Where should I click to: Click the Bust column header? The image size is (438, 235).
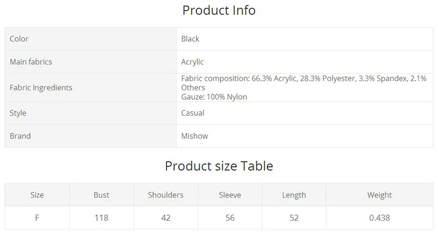(101, 195)
